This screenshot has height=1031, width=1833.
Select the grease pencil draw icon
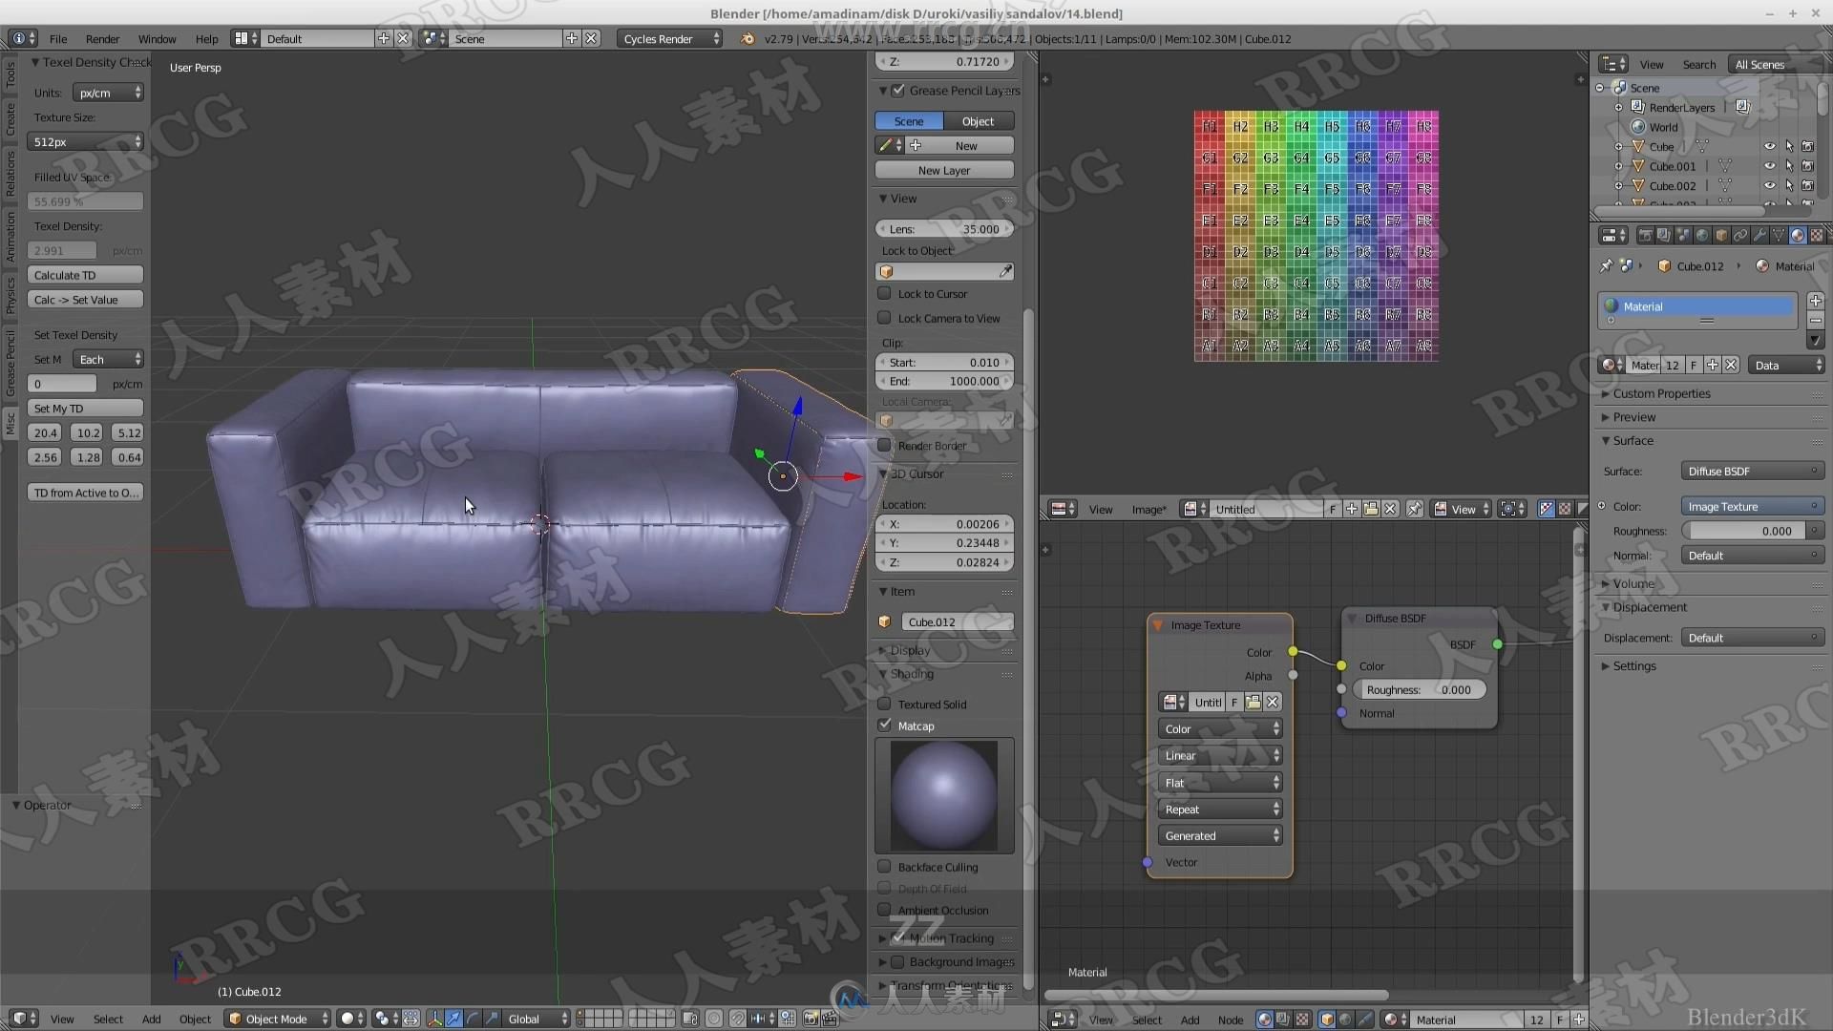coord(886,145)
